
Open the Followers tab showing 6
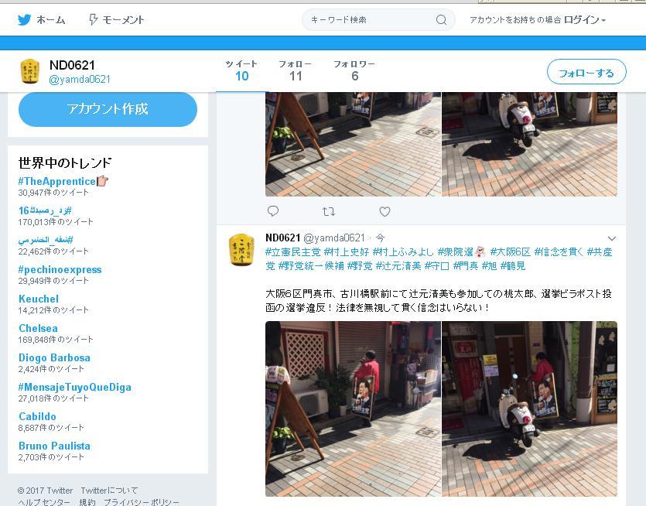pos(354,70)
